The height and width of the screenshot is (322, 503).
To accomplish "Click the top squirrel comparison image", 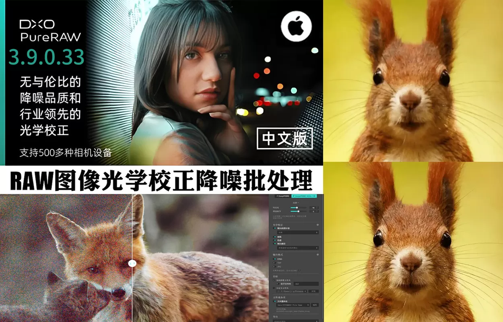I will tap(413, 80).
